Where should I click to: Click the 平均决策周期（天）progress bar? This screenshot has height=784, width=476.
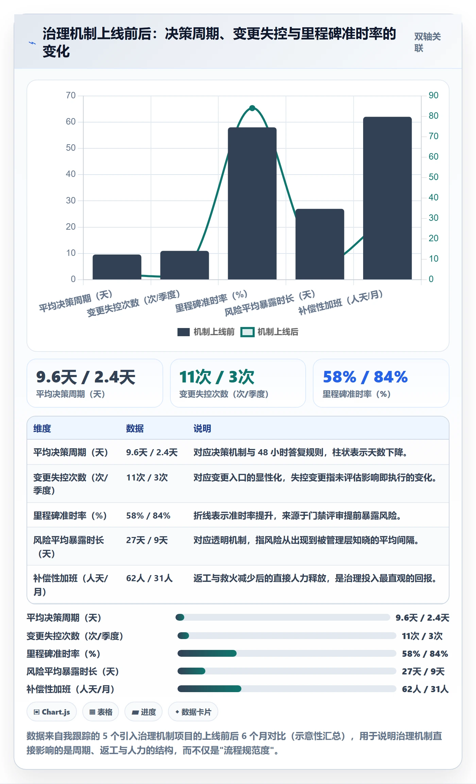(x=283, y=617)
